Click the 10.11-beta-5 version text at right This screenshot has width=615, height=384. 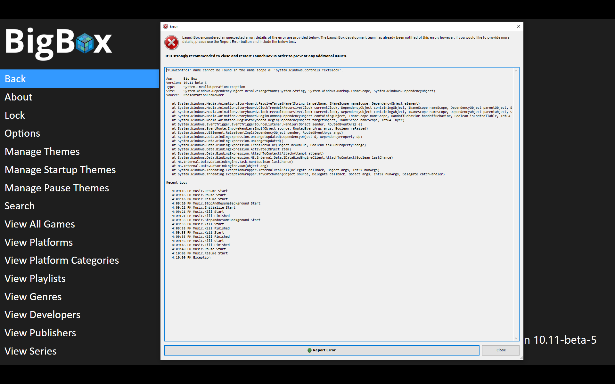click(565, 340)
